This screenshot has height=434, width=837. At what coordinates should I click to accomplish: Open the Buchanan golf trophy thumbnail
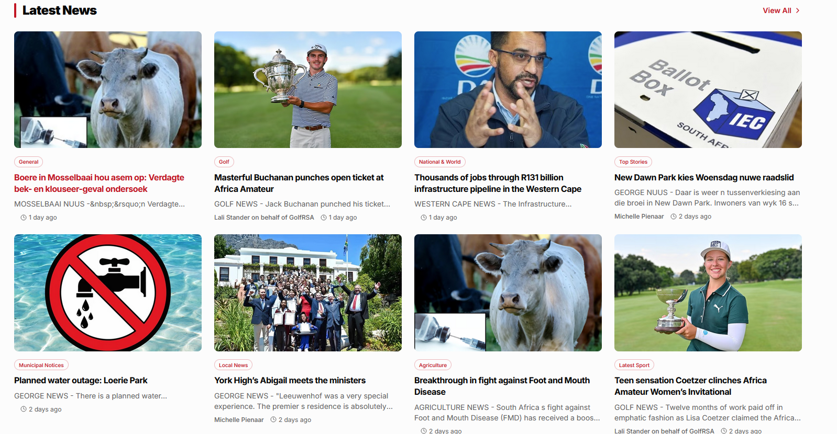(308, 89)
